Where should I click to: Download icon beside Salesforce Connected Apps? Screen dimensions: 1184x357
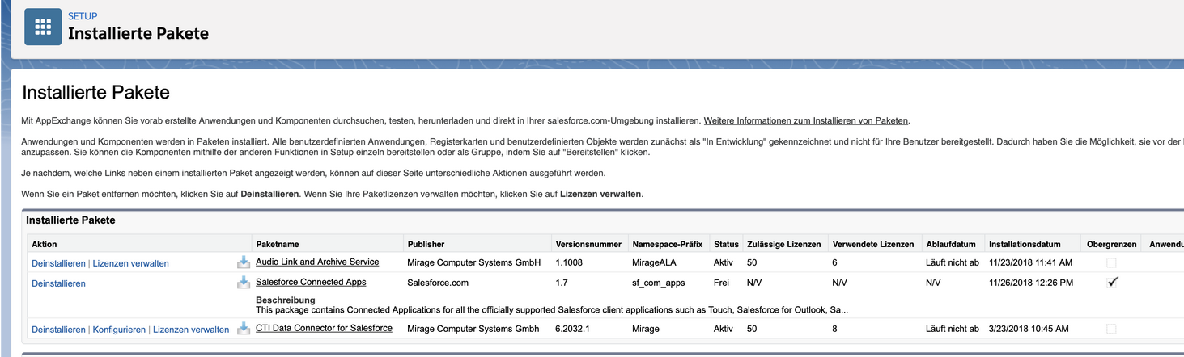pos(243,283)
